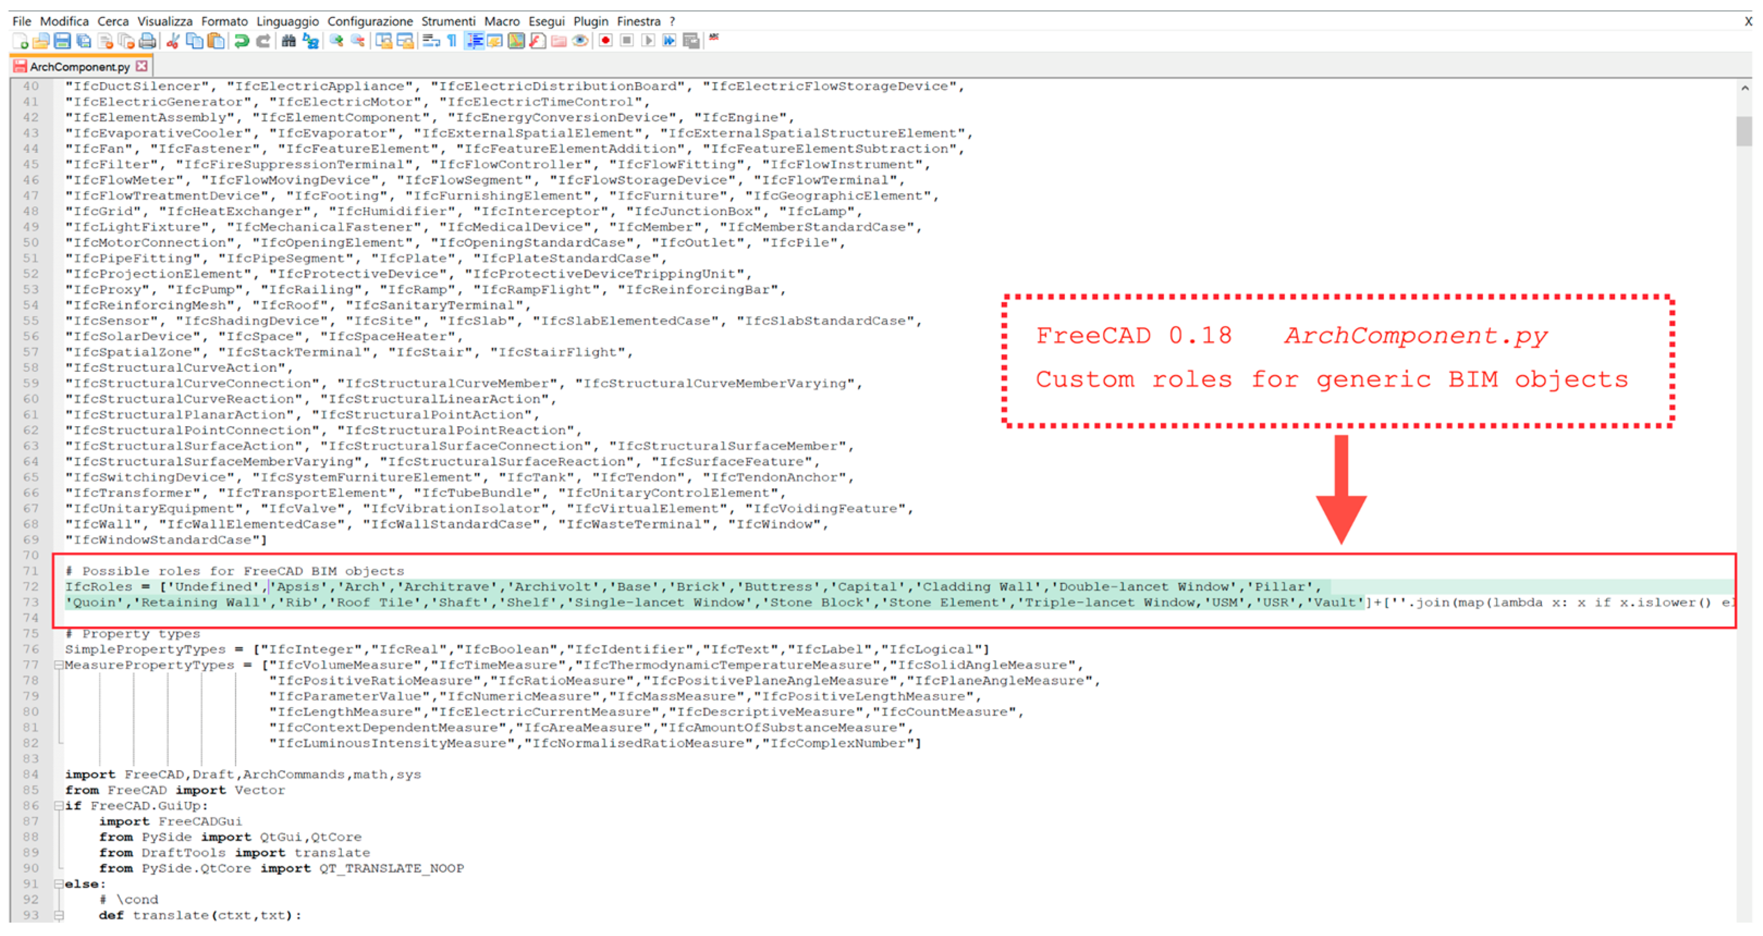Open the Linguaggio menu
This screenshot has width=1763, height=936.
click(x=287, y=21)
